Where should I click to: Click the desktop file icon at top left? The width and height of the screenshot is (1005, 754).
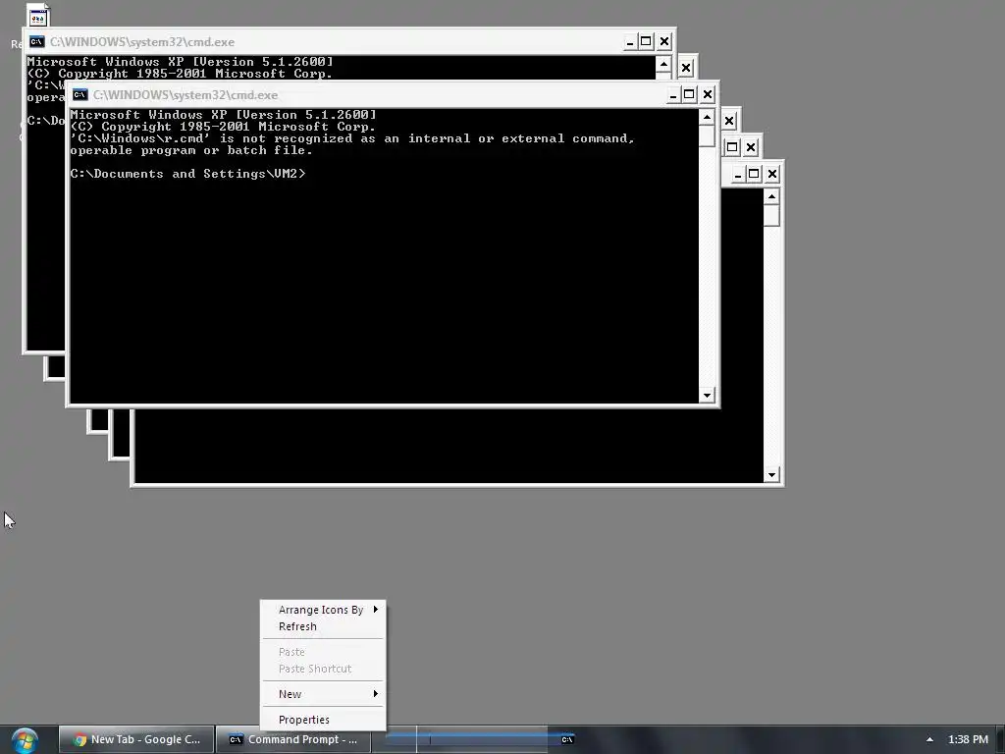coord(37,16)
